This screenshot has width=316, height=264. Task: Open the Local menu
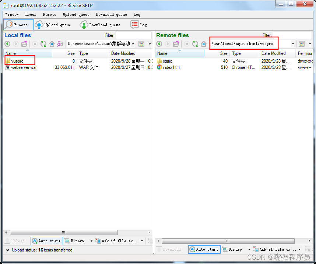(x=31, y=14)
